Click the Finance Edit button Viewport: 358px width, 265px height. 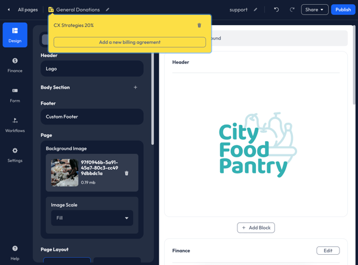(x=328, y=251)
